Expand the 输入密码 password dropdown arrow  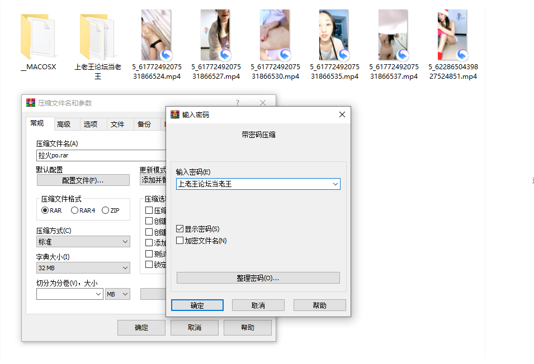335,184
